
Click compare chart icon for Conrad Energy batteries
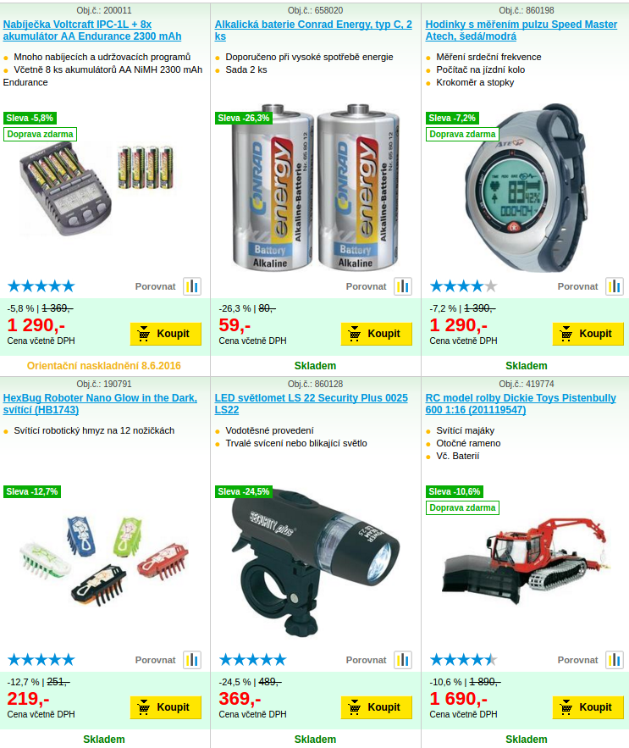click(403, 286)
